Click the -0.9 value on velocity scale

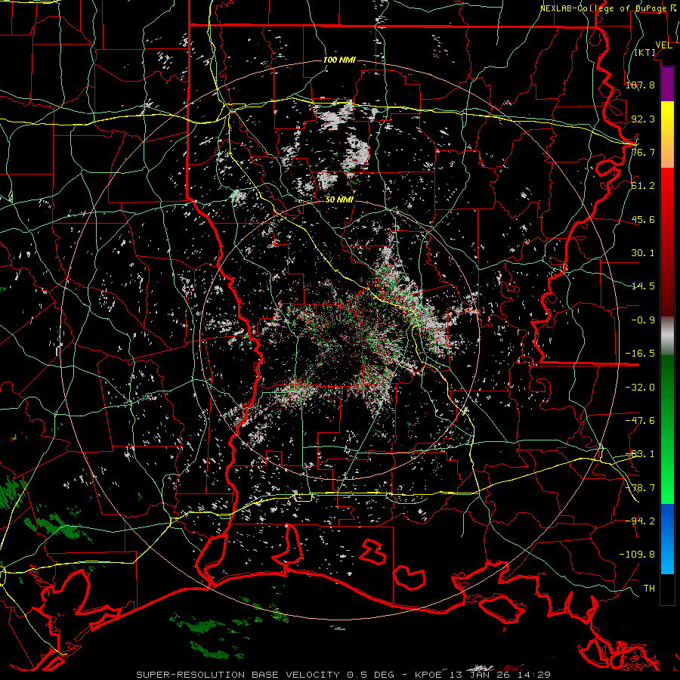(643, 320)
